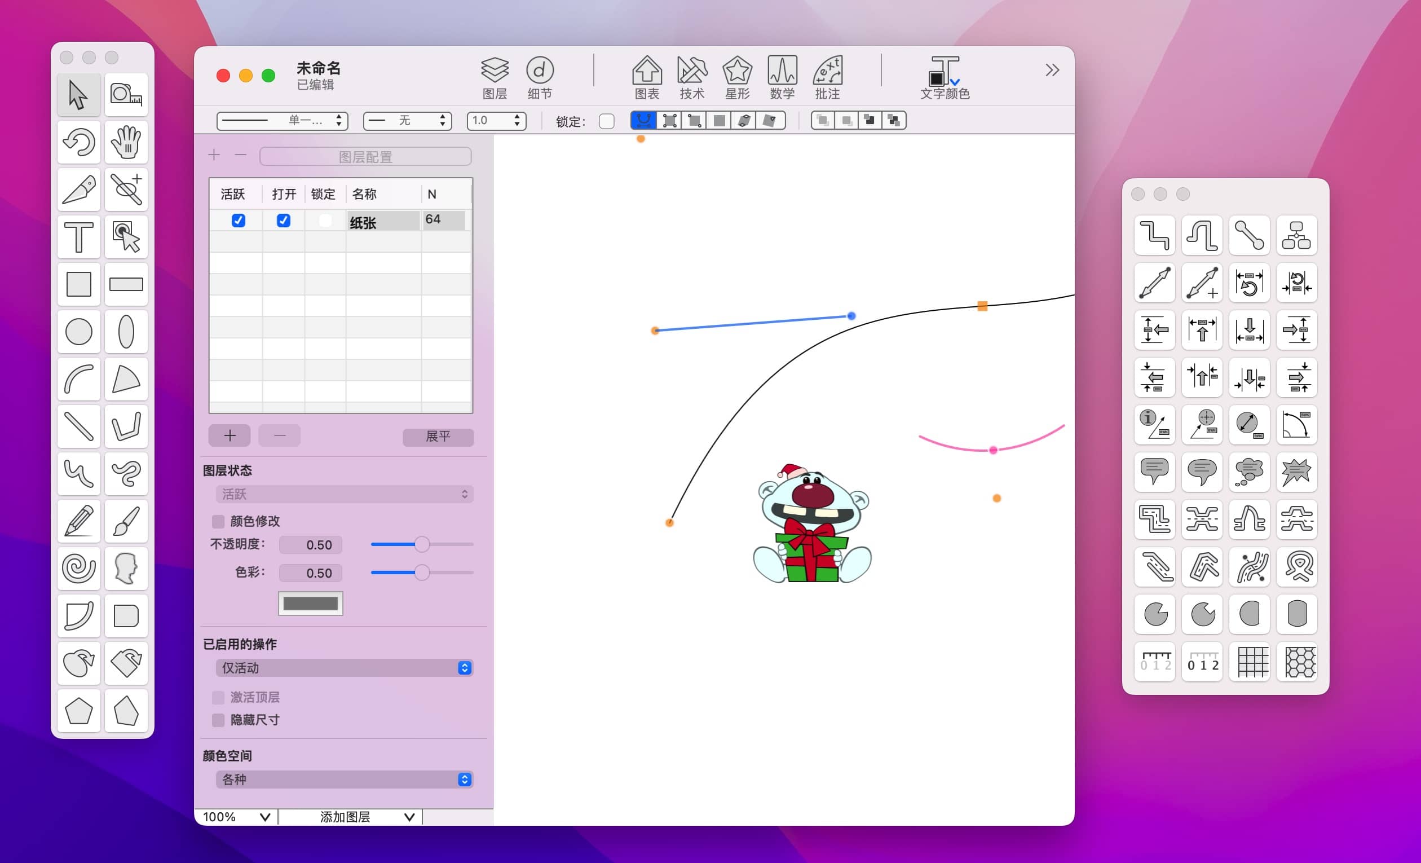This screenshot has width=1421, height=863.
Task: Open the 添加图层 dropdown
Action: tap(350, 817)
